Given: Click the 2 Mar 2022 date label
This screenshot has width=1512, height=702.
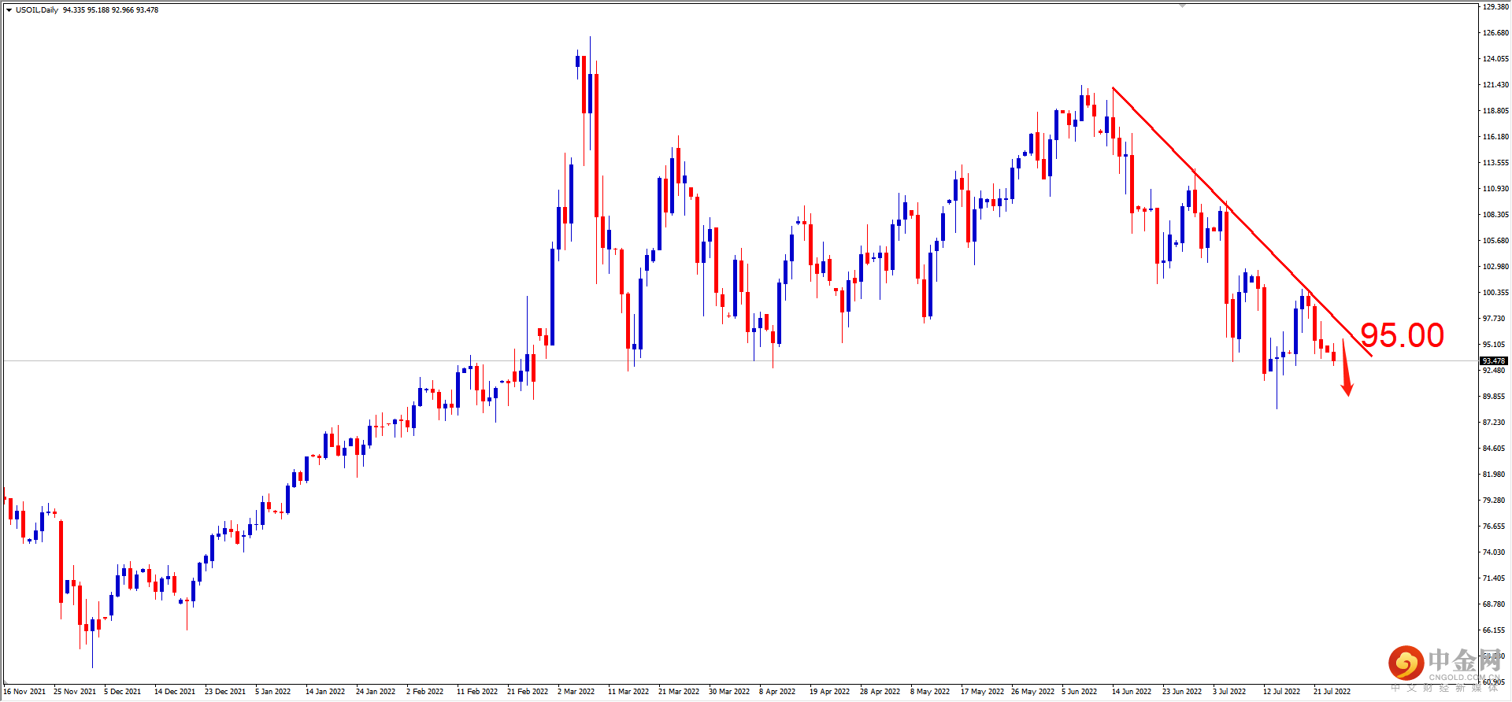Looking at the screenshot, I should pyautogui.click(x=576, y=692).
